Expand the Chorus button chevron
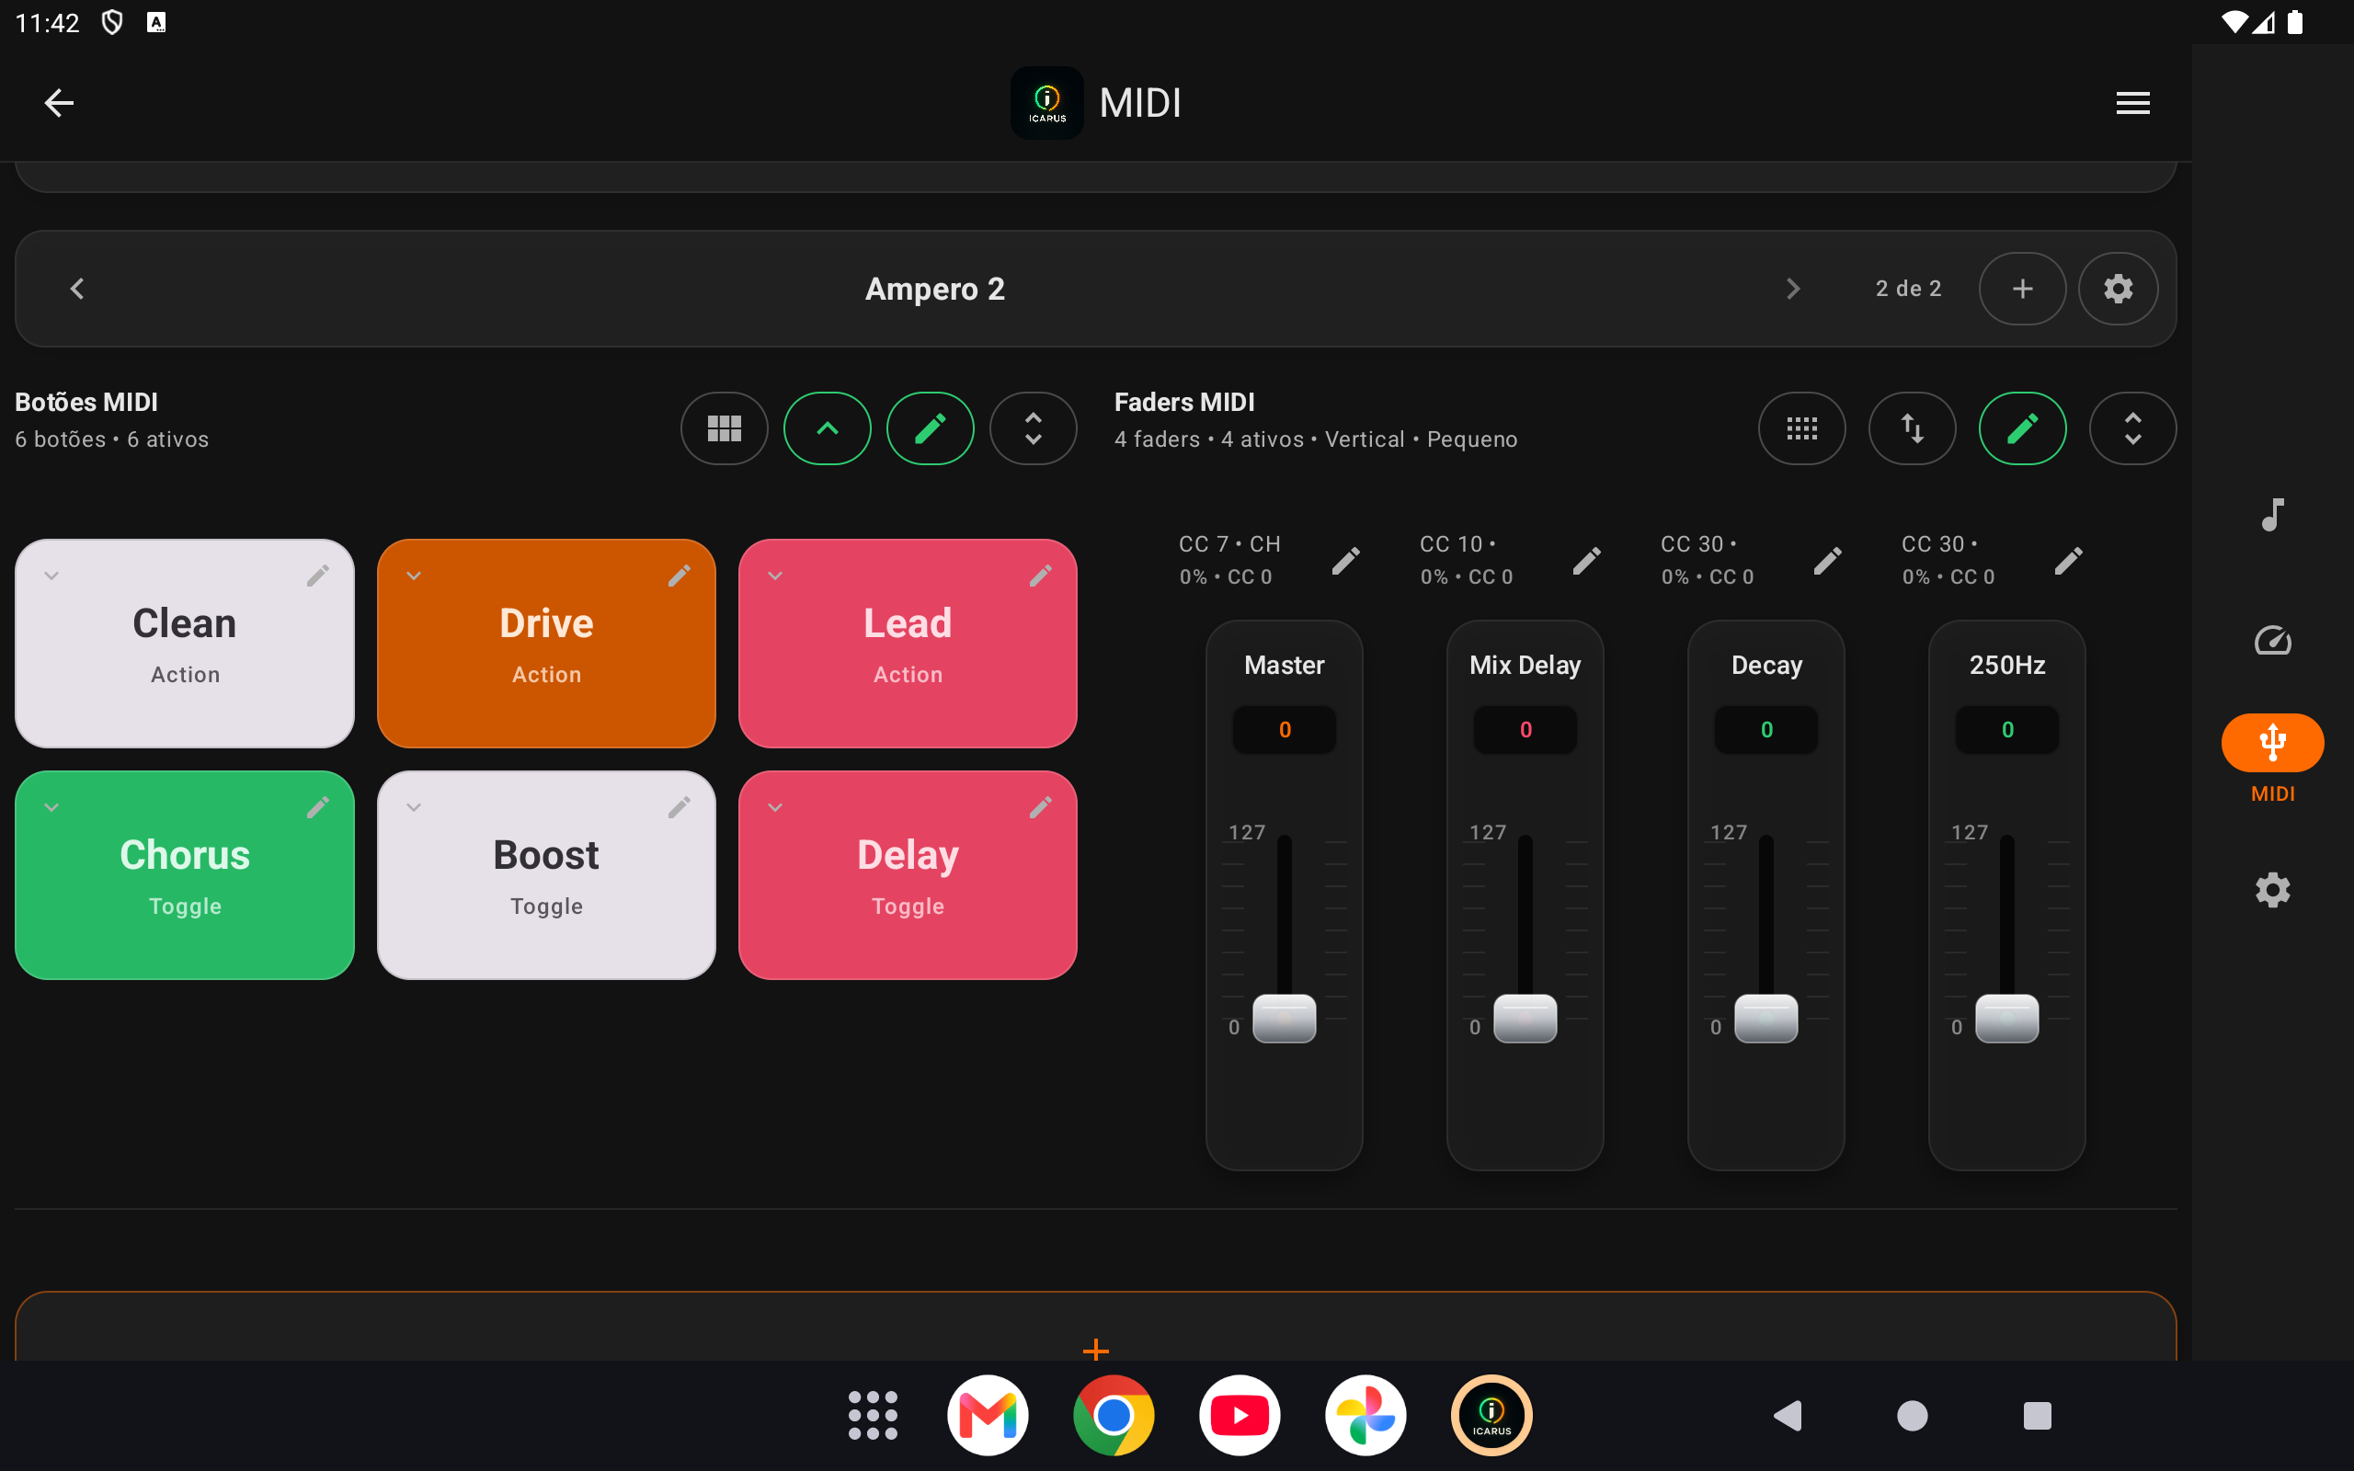The width and height of the screenshot is (2354, 1471). click(x=51, y=807)
